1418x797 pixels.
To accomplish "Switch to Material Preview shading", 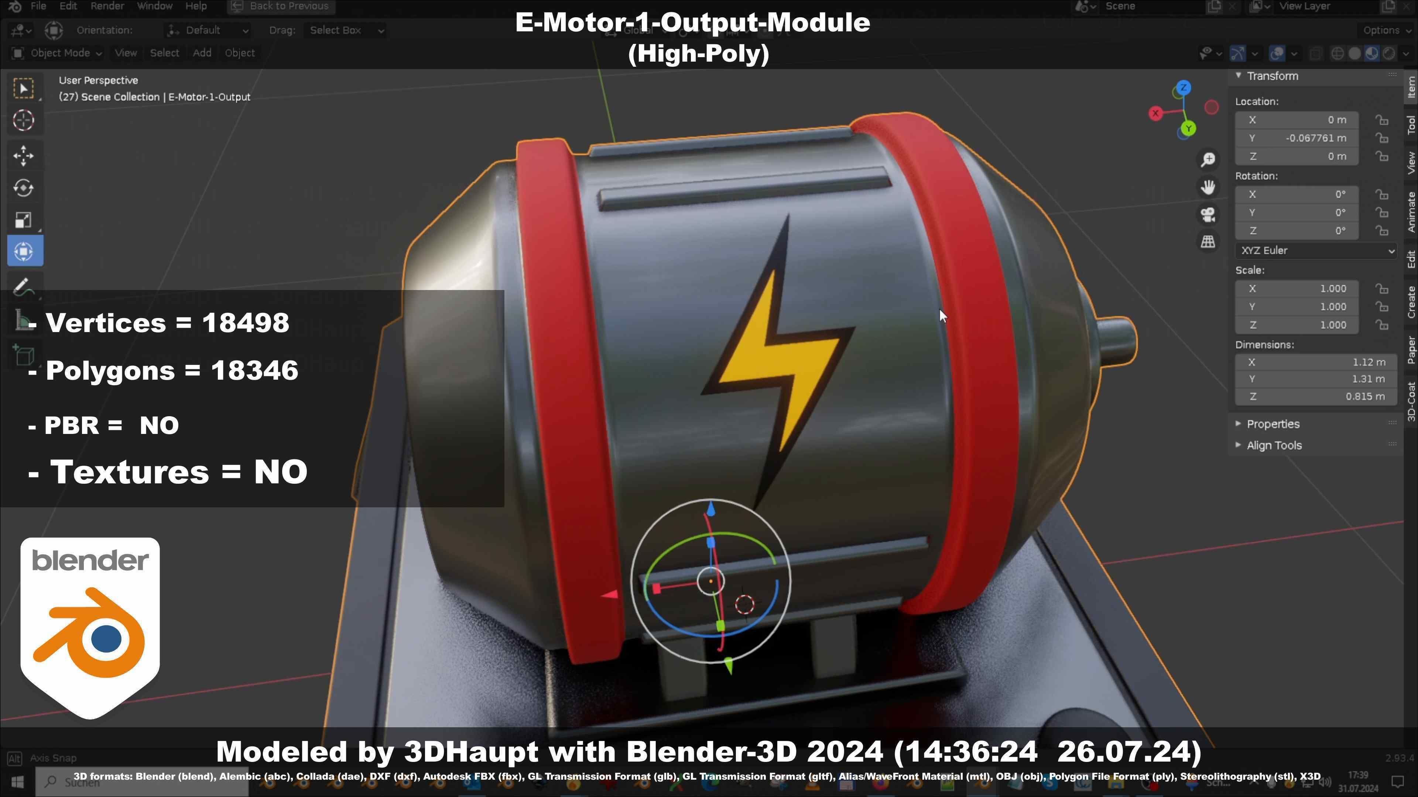I will pos(1372,54).
